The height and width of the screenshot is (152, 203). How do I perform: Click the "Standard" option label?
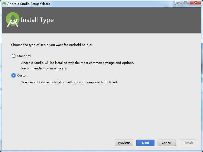pyautogui.click(x=24, y=56)
